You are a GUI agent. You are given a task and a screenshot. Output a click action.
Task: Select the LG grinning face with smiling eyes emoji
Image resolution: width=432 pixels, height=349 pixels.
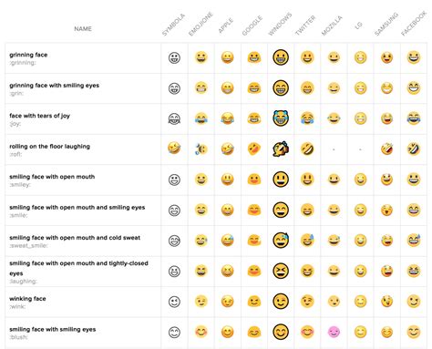360,88
